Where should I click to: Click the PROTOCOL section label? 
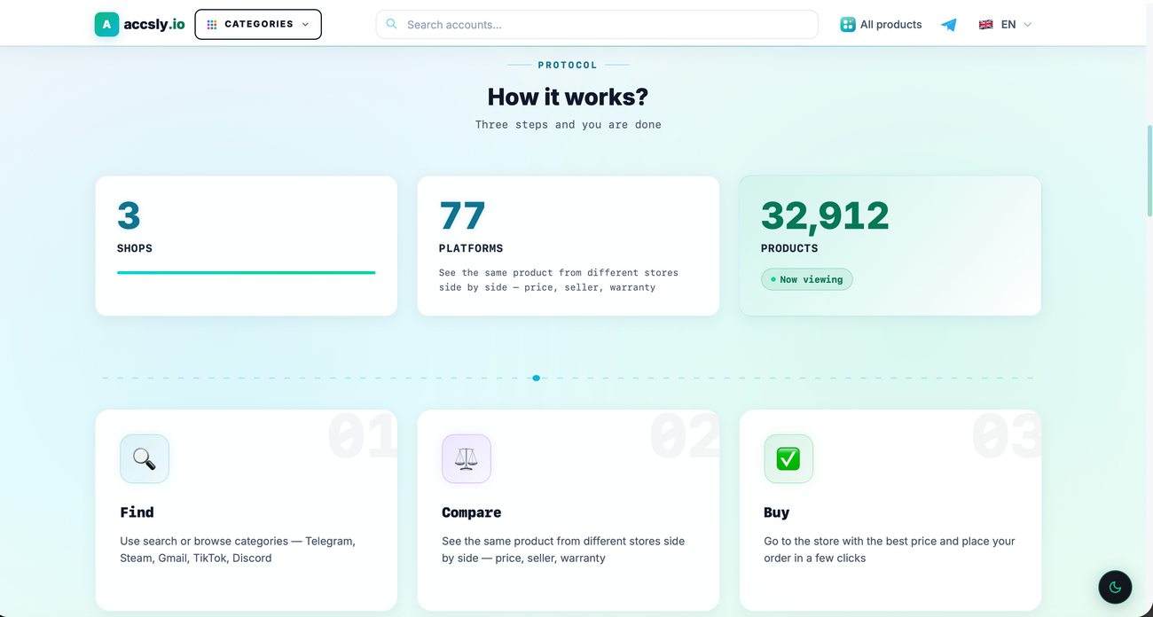click(x=568, y=65)
